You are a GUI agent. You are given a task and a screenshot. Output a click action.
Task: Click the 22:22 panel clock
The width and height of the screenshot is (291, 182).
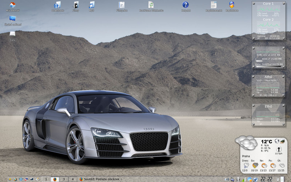point(267,179)
